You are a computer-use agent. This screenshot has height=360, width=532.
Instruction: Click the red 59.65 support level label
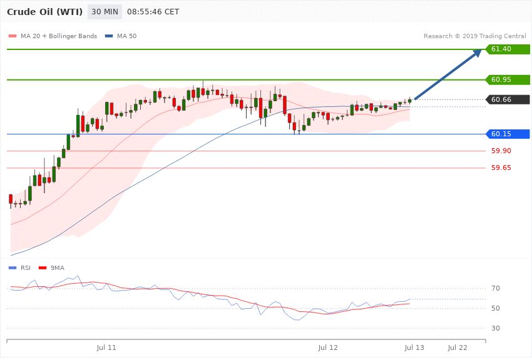coord(501,168)
